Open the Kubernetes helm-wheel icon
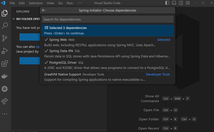Image resolution: width=214 pixels, height=132 pixels. coord(5,89)
